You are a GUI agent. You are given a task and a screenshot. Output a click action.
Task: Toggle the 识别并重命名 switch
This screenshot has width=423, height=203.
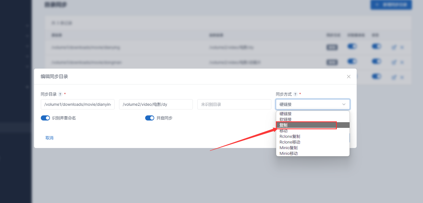click(45, 118)
